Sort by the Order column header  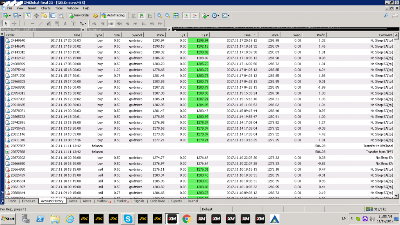tap(19, 35)
